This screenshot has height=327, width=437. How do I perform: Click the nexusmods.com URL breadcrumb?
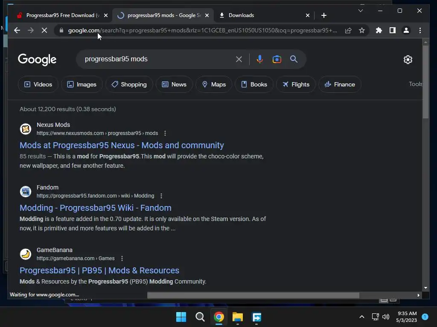tap(97, 133)
